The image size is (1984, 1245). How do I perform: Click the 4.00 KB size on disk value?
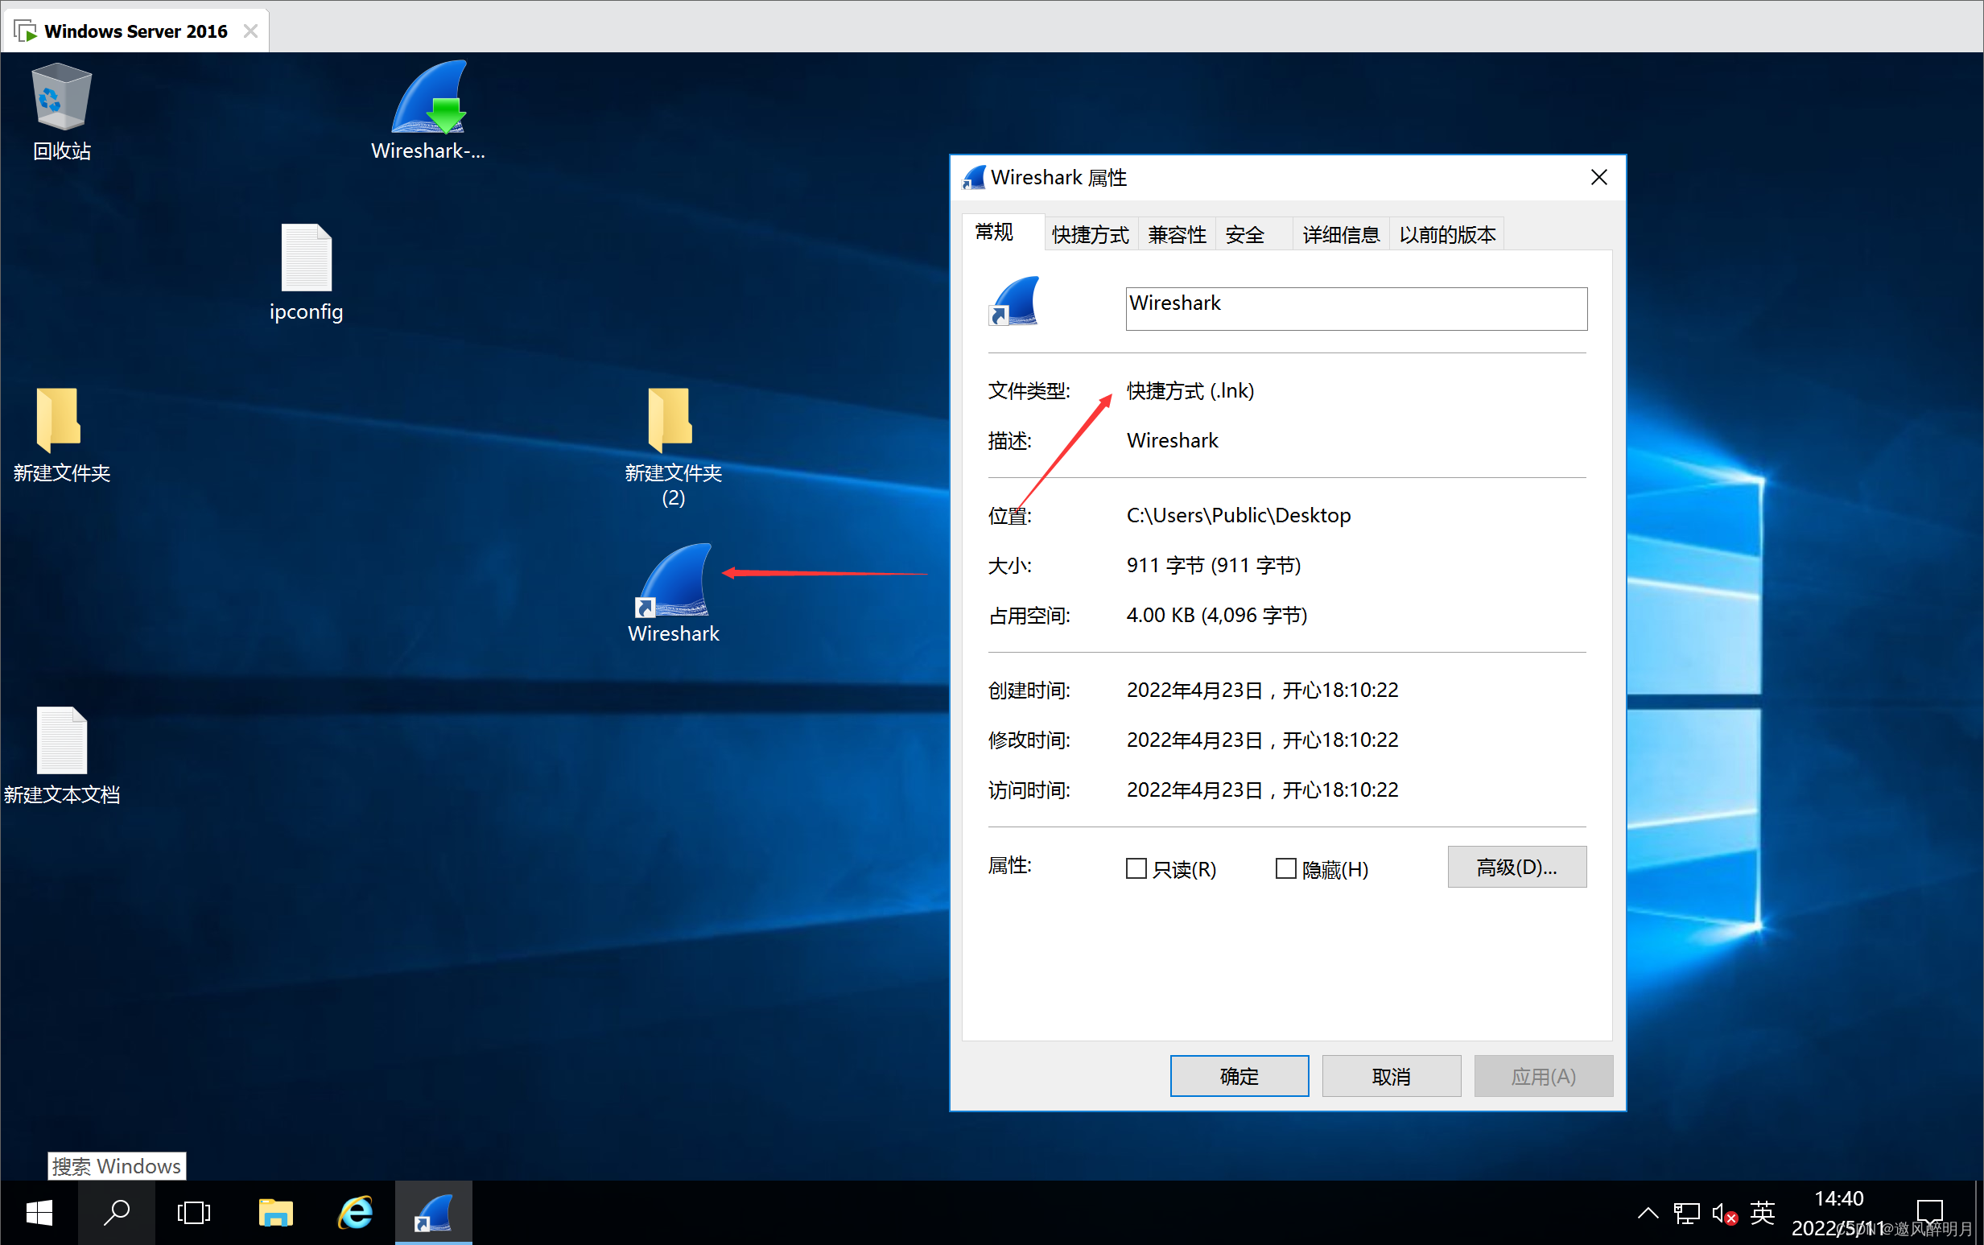1217,615
